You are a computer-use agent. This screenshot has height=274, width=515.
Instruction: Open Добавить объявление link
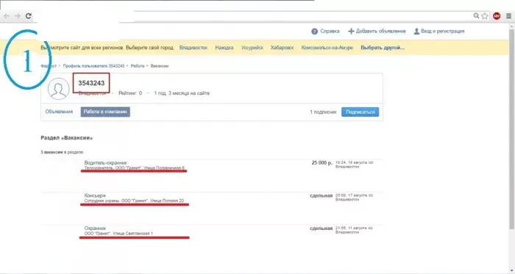(x=380, y=32)
